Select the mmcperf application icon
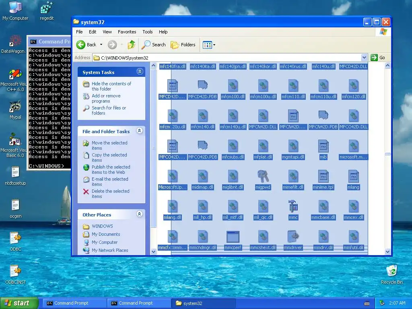Image resolution: width=412 pixels, height=309 pixels. 233,237
